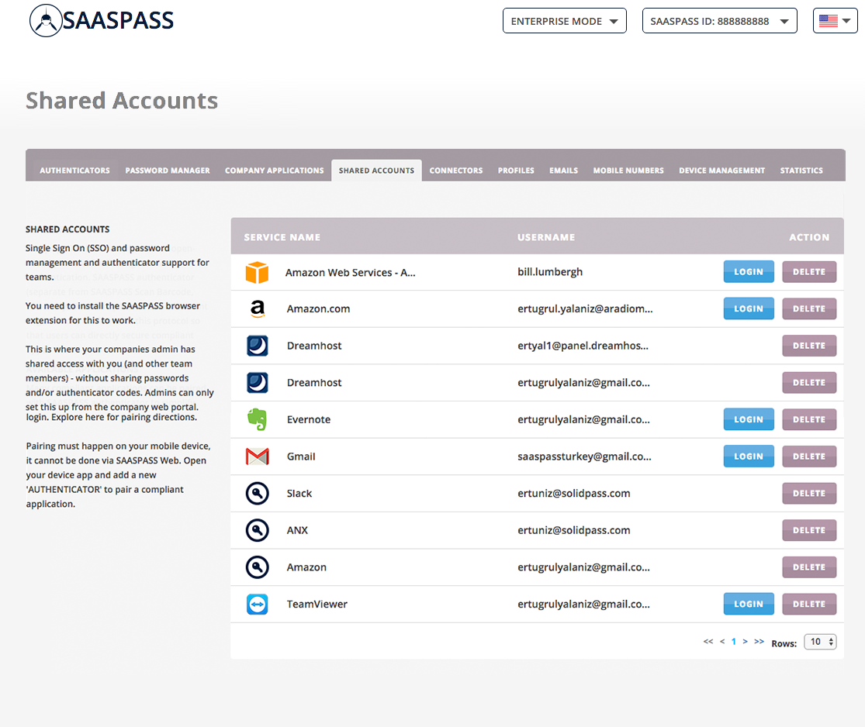Delete Dreamhost account with ertugrulyalaniz@gmail.co... username
Screen dimensions: 865x727
pyautogui.click(x=809, y=383)
